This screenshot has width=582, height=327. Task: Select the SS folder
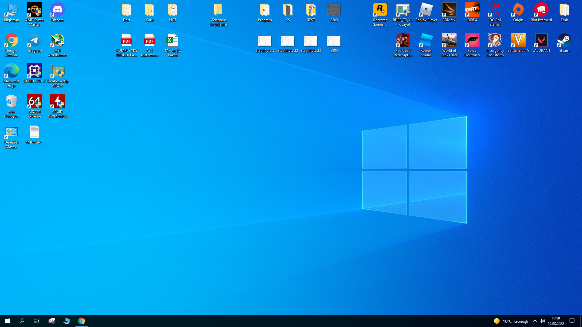[x=288, y=13]
